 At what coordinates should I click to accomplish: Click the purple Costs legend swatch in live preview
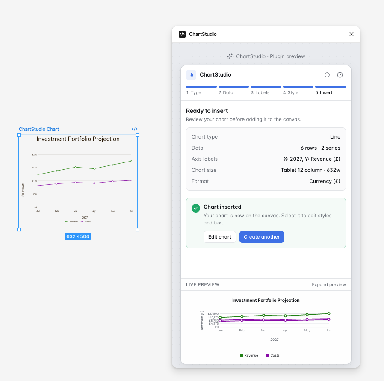pos(267,355)
